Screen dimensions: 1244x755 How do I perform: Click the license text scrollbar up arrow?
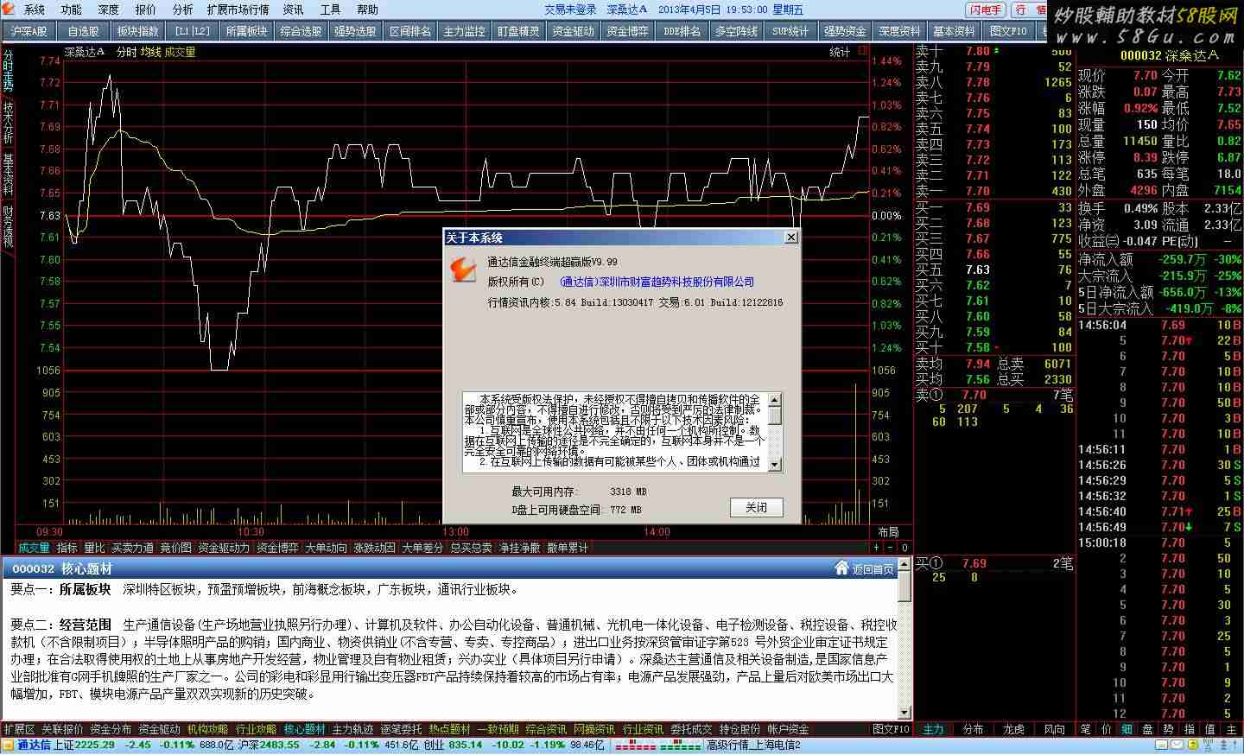[774, 400]
